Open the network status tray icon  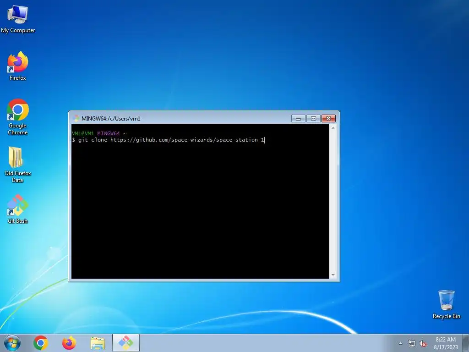[x=412, y=344]
